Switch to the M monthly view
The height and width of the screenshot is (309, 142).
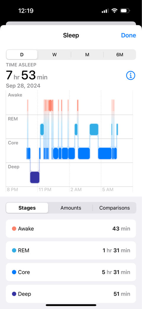pyautogui.click(x=87, y=55)
